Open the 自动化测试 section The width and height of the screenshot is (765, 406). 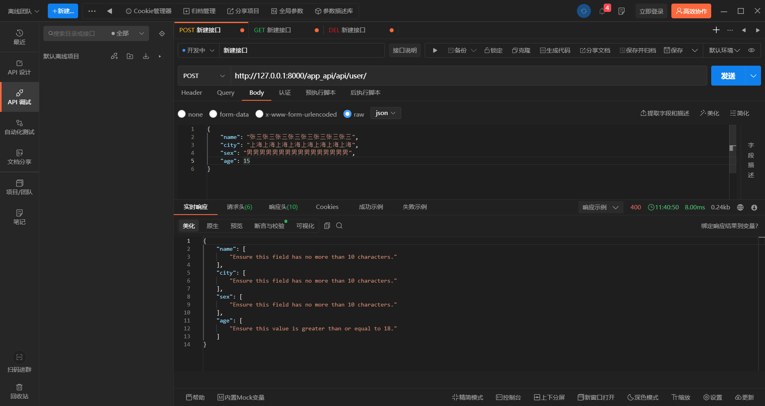[x=19, y=127]
